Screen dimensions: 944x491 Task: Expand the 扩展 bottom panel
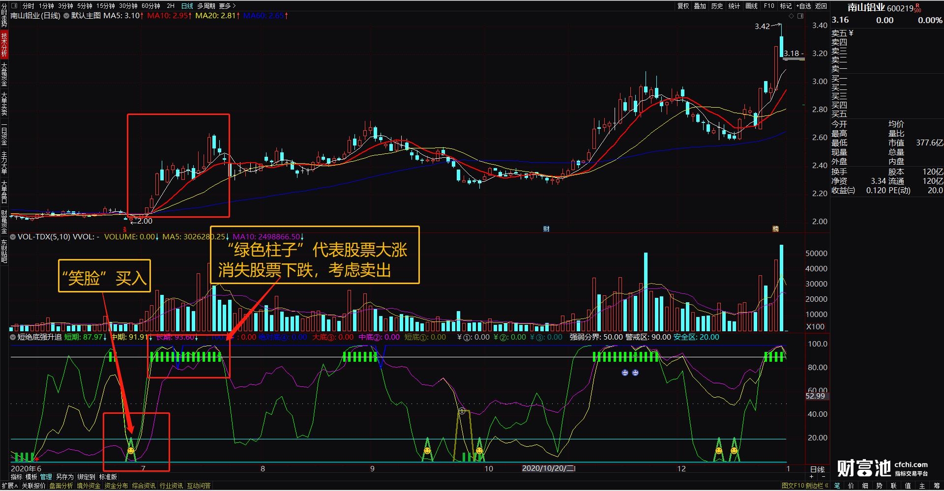click(9, 486)
